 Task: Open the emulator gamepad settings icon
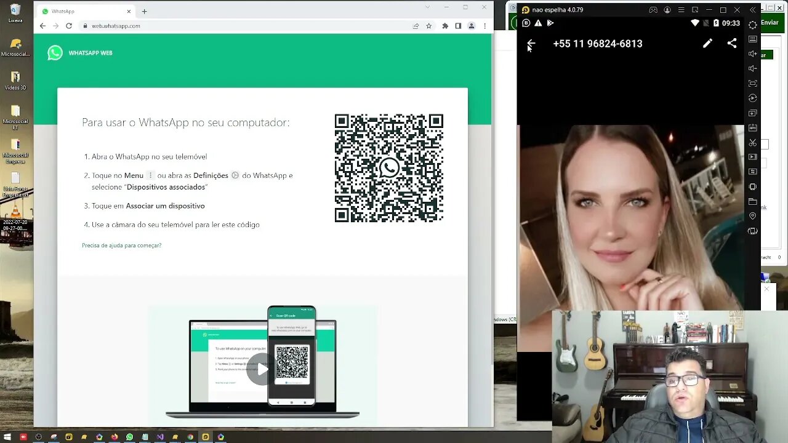tap(653, 10)
